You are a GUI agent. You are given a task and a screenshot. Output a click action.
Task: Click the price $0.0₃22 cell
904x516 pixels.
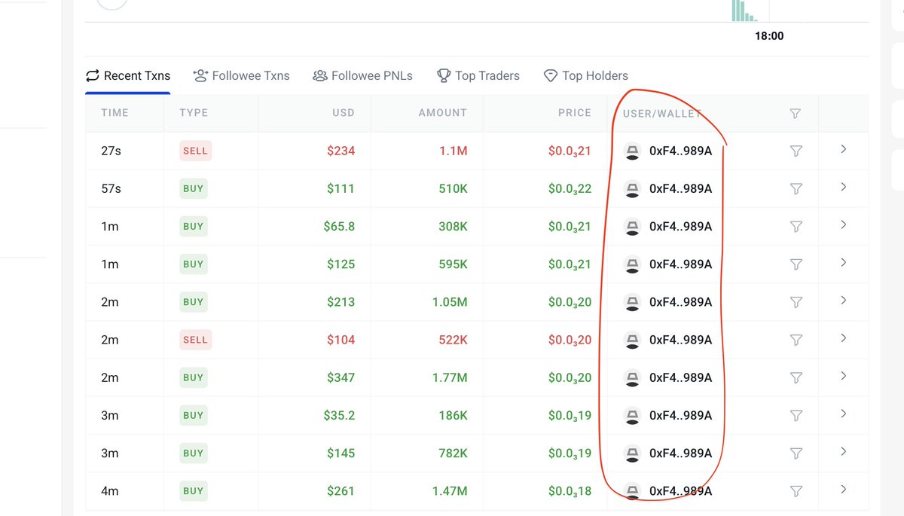[x=570, y=189]
